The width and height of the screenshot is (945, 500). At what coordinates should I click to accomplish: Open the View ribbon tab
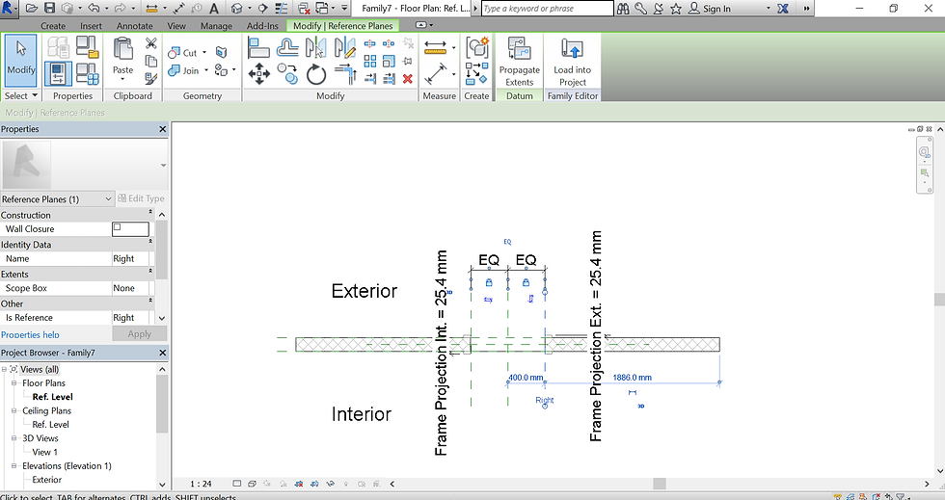pyautogui.click(x=176, y=26)
